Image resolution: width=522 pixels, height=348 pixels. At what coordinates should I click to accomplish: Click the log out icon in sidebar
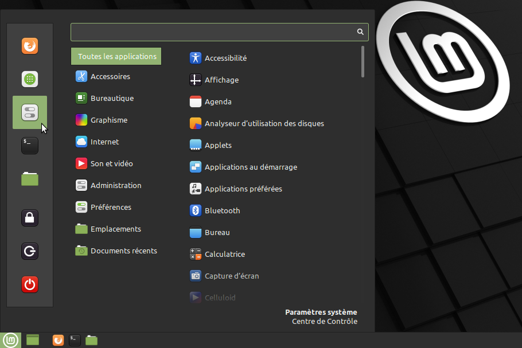pyautogui.click(x=30, y=251)
